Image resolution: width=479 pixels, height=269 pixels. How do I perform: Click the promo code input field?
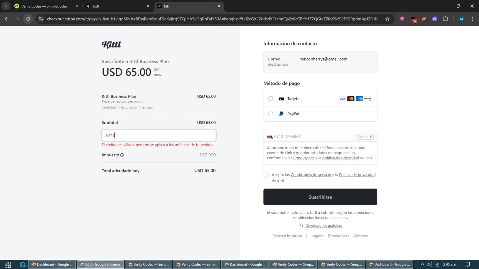coord(159,135)
